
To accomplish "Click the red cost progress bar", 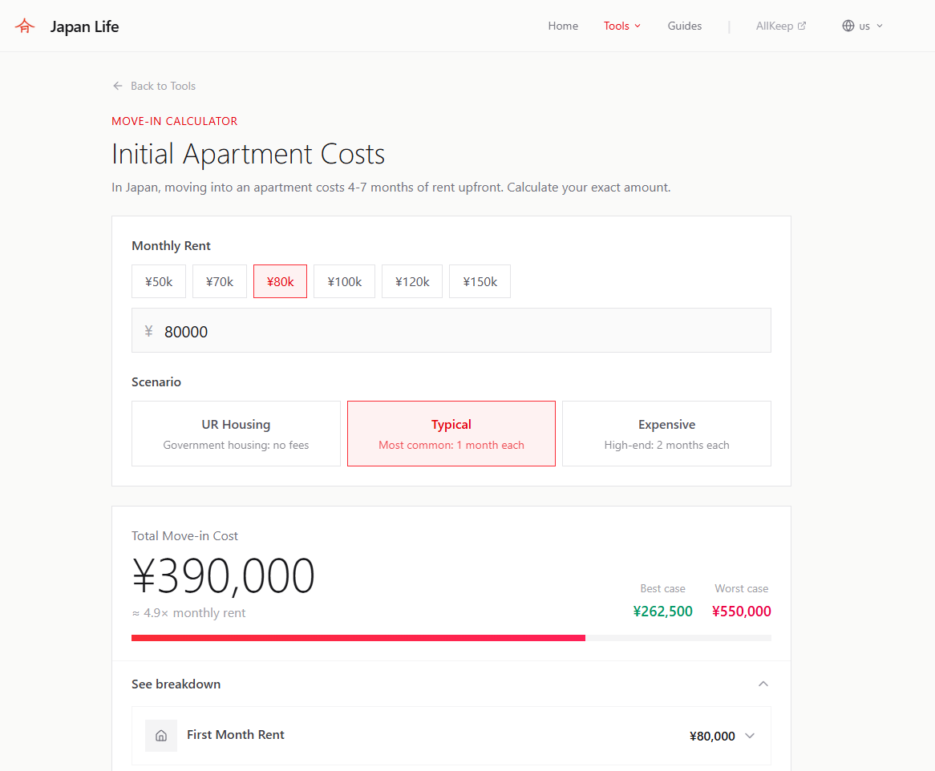I will pyautogui.click(x=358, y=638).
